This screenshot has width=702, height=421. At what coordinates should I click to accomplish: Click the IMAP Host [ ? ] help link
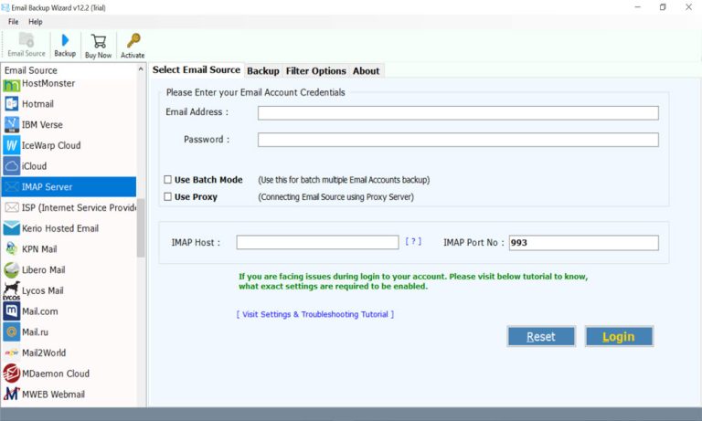click(x=413, y=242)
